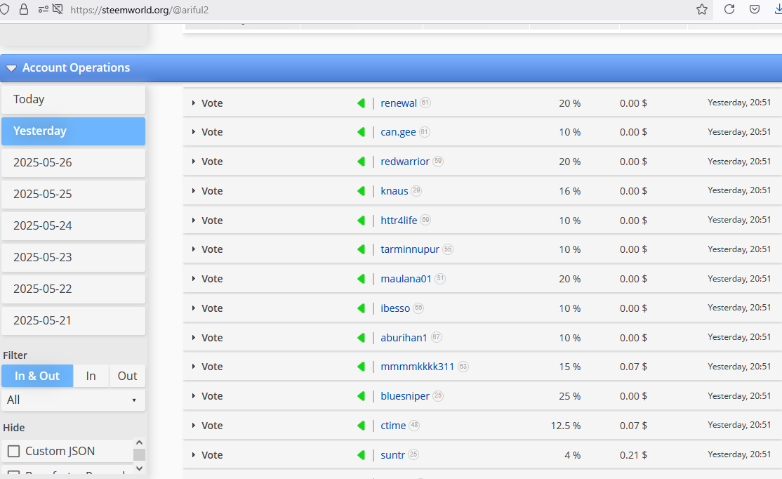Switch the filter to Out only
This screenshot has width=782, height=479.
point(126,376)
